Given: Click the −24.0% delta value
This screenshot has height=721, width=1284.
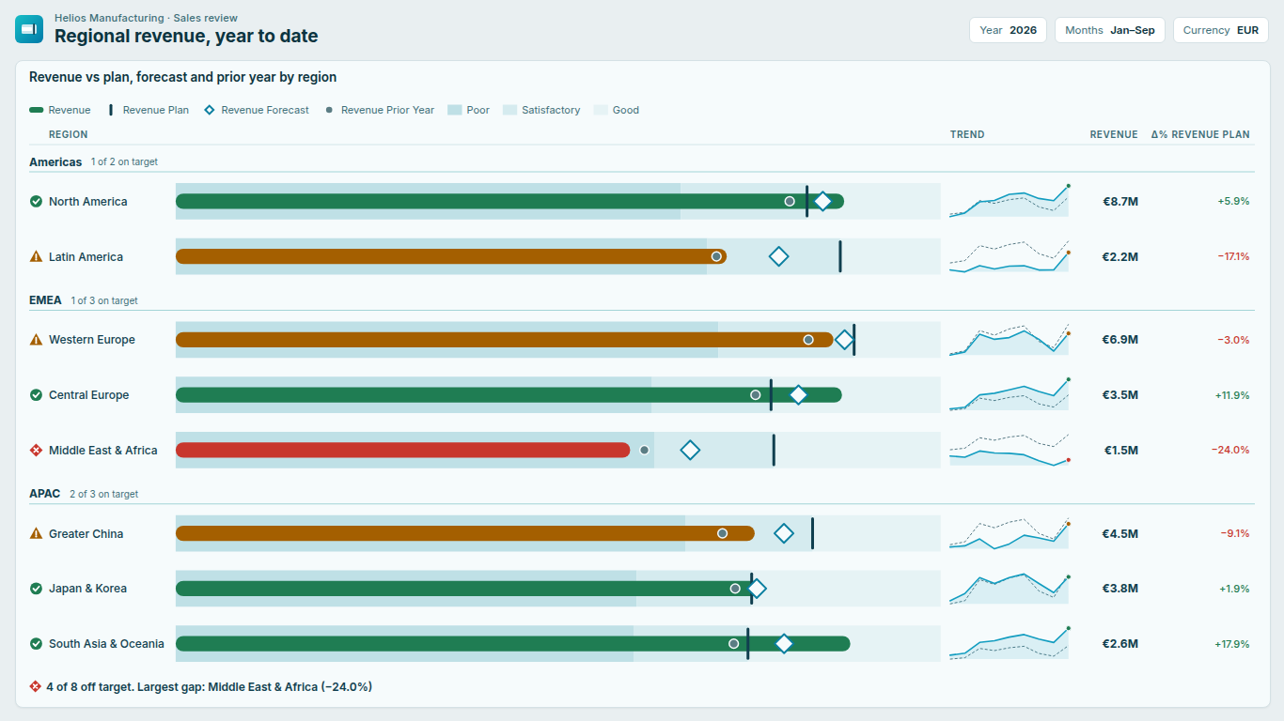Looking at the screenshot, I should coord(1230,451).
